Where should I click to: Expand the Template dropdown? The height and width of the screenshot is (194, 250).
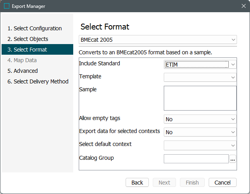(200, 78)
